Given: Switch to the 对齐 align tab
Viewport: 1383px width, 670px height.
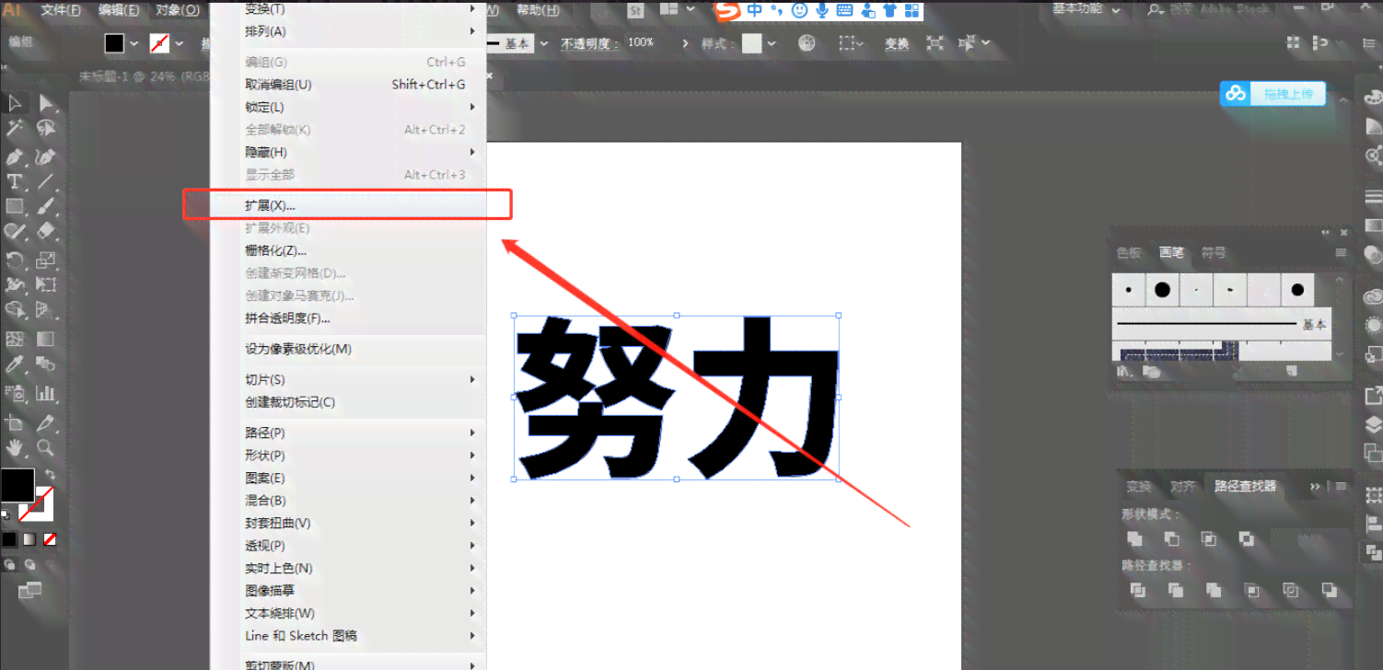Looking at the screenshot, I should click(x=1183, y=486).
